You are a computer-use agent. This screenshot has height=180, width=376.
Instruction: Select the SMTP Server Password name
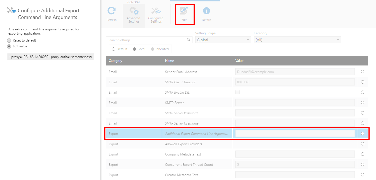click(x=181, y=113)
